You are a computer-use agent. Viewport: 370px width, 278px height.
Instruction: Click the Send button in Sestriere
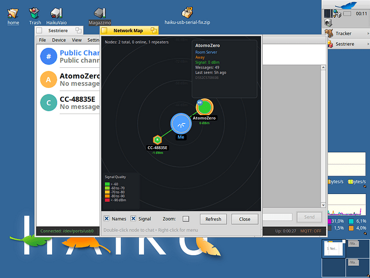click(309, 217)
